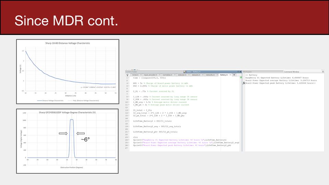Set breakpoint at line number 24
Viewport: 329px width, 185px height.
[x=126, y=140]
